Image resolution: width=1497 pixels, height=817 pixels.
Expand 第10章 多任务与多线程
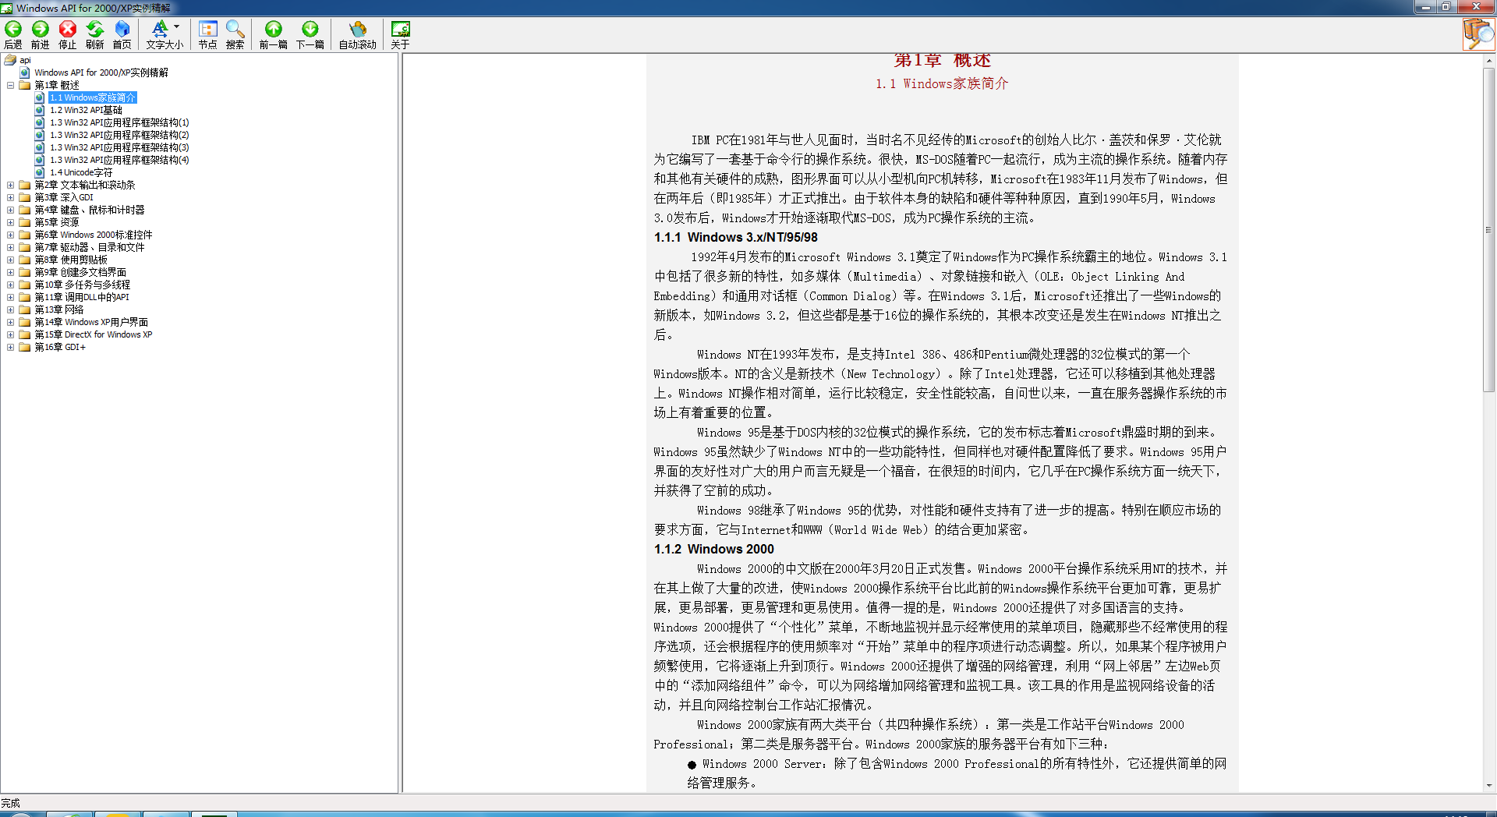[10, 285]
